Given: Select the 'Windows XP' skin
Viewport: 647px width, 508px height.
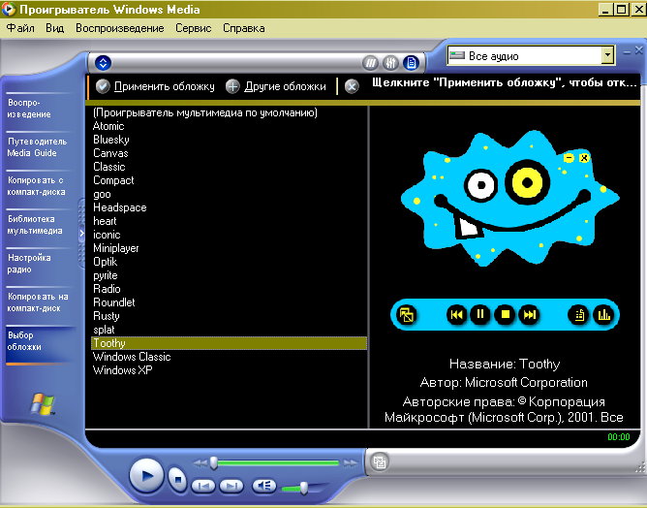Looking at the screenshot, I should pyautogui.click(x=229, y=370).
